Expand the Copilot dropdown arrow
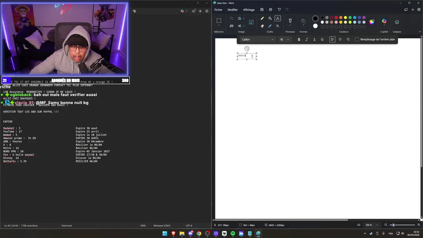The width and height of the screenshot is (423, 238). [x=384, y=26]
